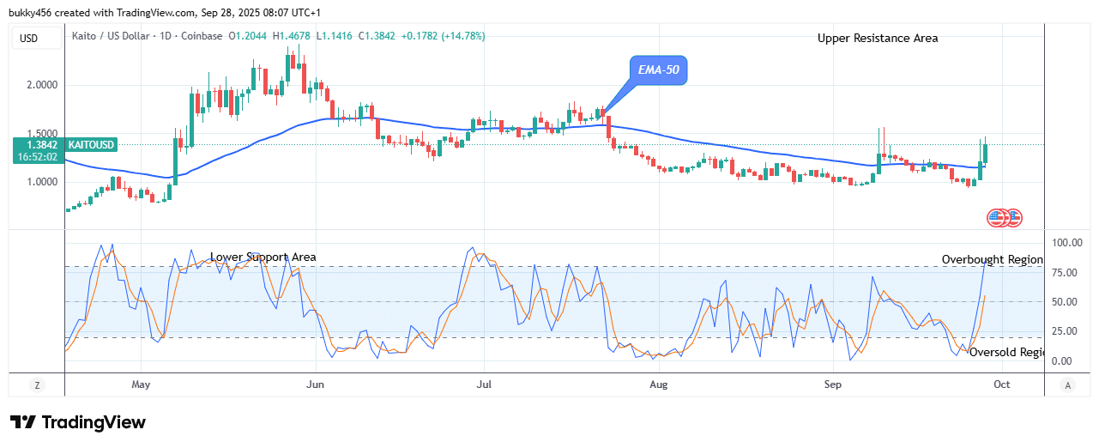Click the A auto-scale button

[x=1067, y=385]
